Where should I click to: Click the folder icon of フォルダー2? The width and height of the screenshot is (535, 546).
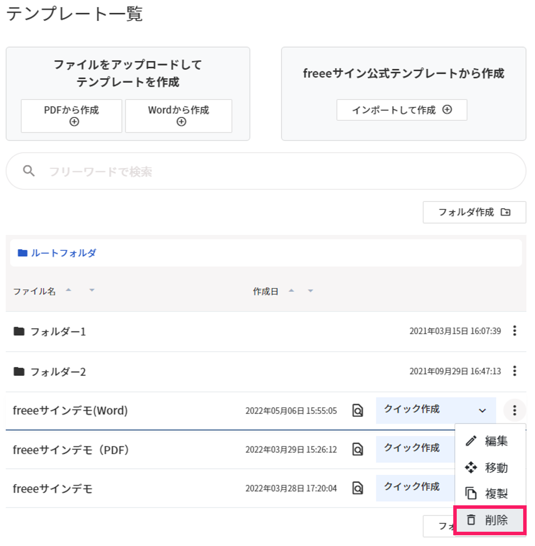coord(19,371)
